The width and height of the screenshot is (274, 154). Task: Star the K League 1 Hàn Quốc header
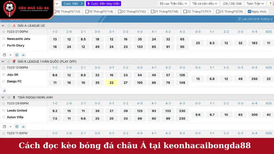9,62
